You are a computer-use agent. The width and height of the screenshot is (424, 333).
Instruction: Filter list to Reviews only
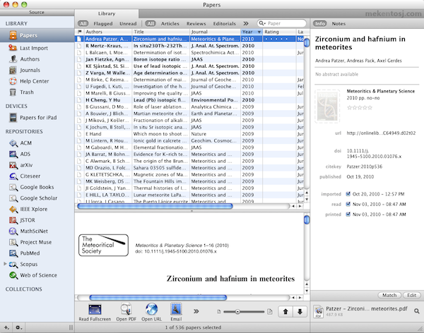click(x=196, y=23)
